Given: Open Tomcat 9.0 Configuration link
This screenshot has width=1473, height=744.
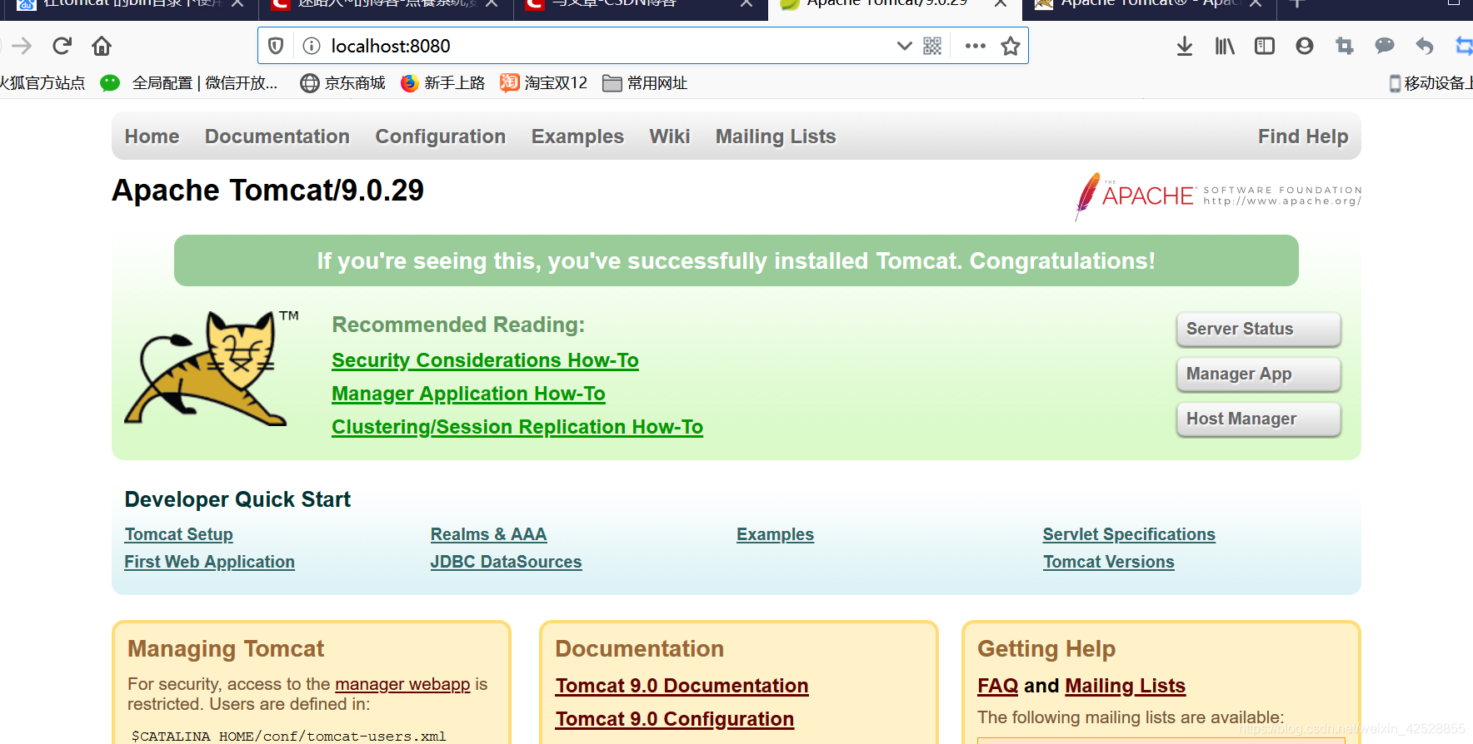Looking at the screenshot, I should tap(675, 719).
